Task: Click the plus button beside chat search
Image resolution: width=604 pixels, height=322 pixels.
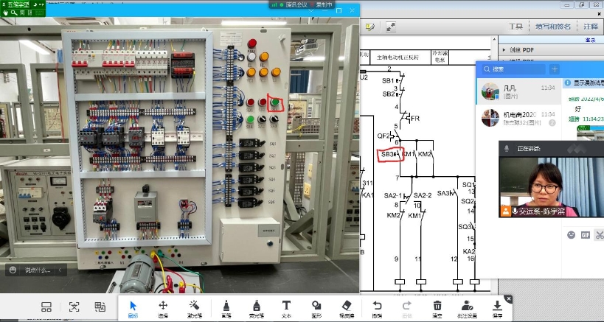Action: [x=555, y=69]
